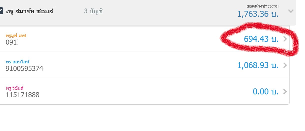Click account number 115171888
305x131 pixels.
(x=22, y=95)
